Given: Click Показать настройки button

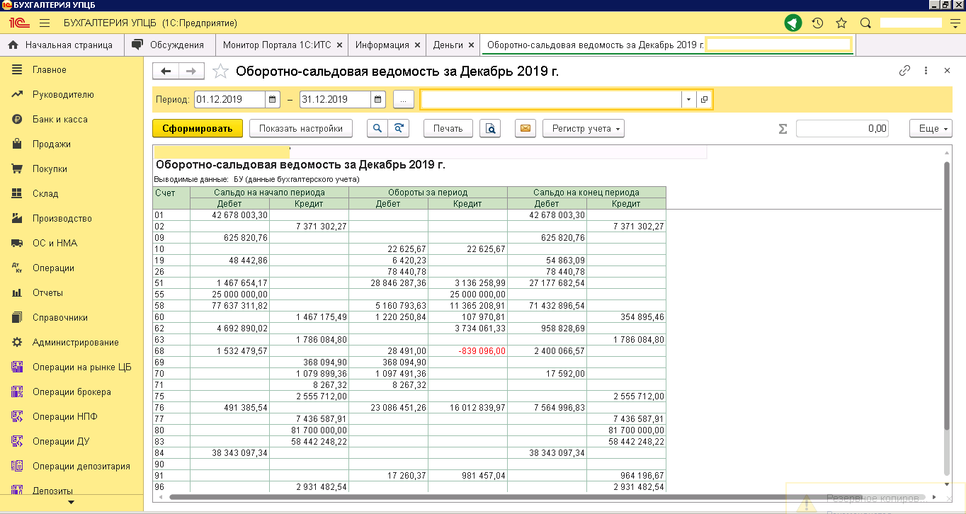Looking at the screenshot, I should point(301,128).
